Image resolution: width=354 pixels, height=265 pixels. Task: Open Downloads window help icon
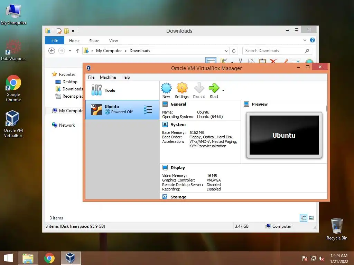(x=313, y=40)
